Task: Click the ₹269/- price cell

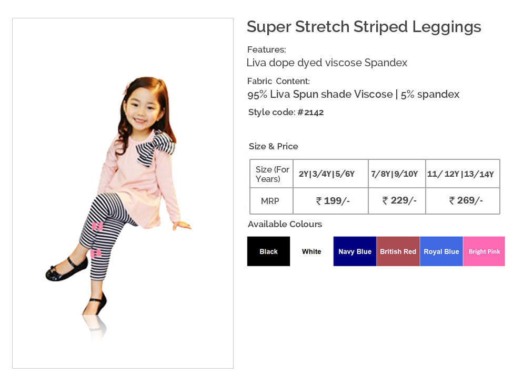Action: click(462, 201)
